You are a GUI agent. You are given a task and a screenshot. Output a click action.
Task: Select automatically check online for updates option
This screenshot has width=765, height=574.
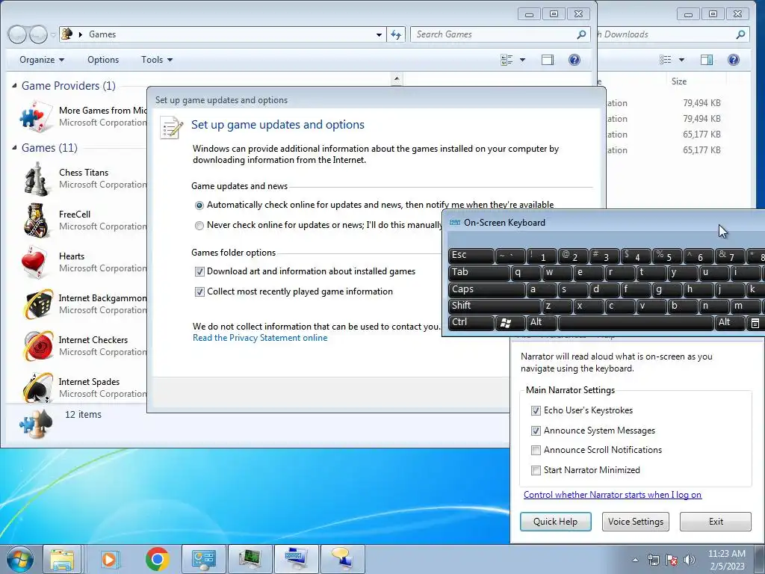point(199,206)
